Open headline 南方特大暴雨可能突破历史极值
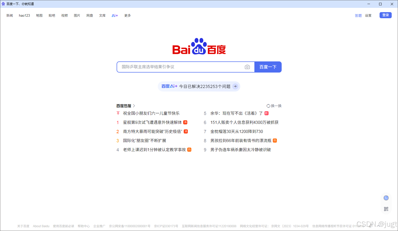Screen dimensions: 398x231 [x=153, y=131]
